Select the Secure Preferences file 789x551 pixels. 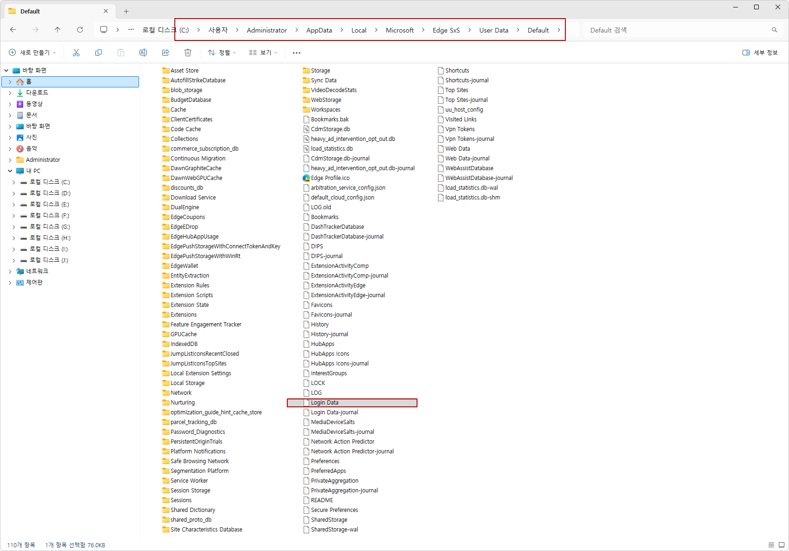click(331, 510)
